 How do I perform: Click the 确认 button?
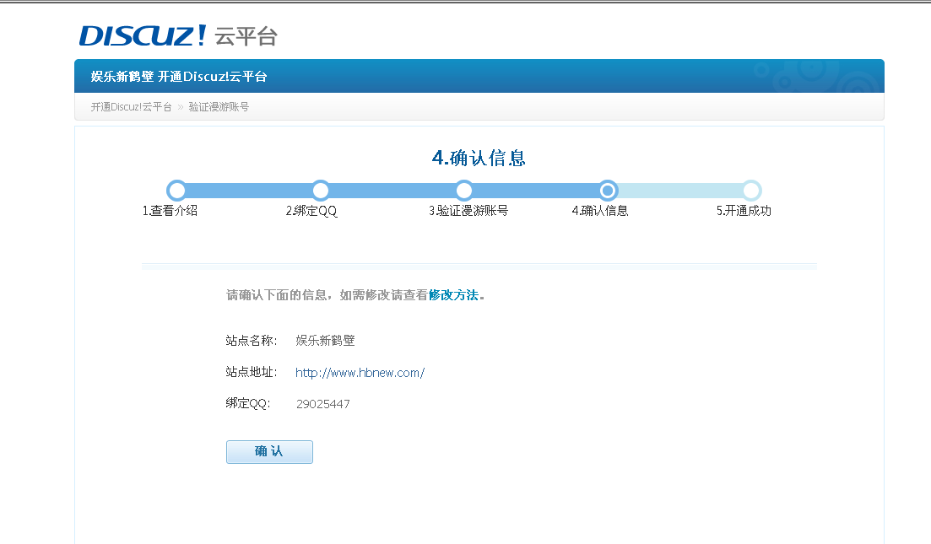269,451
